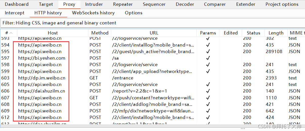Open the Sequencer tab
This screenshot has height=131, width=305.
[x=154, y=4]
